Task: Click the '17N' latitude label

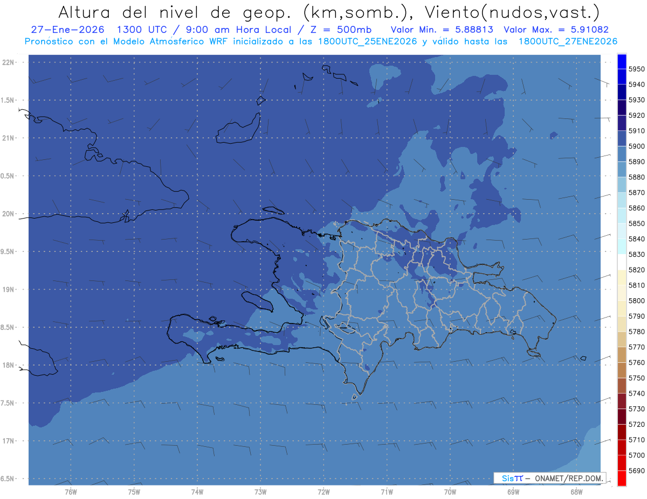Action: coord(9,441)
